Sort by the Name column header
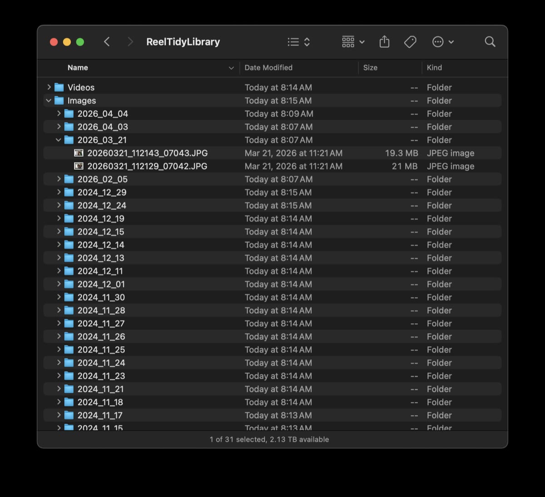Viewport: 545px width, 497px height. point(78,68)
